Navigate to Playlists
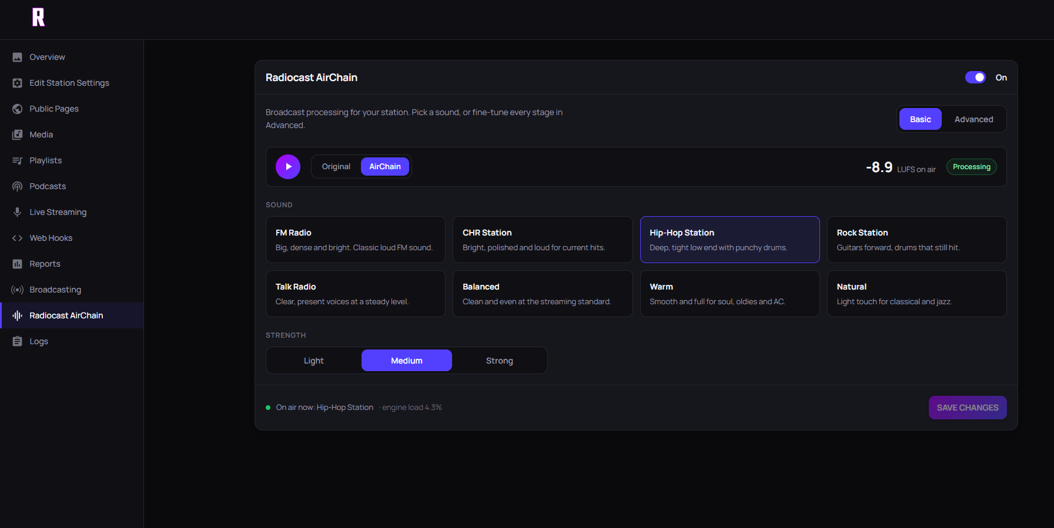The width and height of the screenshot is (1054, 528). (72, 160)
